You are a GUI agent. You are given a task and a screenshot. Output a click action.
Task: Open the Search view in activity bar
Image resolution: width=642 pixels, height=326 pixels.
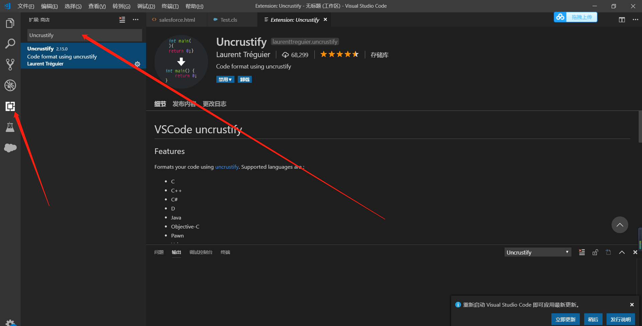10,44
